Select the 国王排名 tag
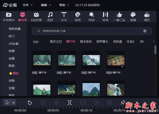The image size is (159, 114). tap(86, 42)
